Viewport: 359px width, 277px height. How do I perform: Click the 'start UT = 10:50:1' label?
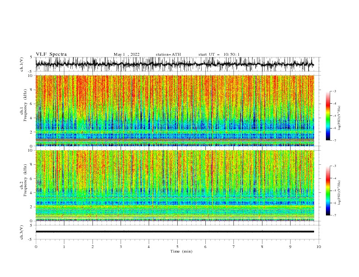click(219, 54)
